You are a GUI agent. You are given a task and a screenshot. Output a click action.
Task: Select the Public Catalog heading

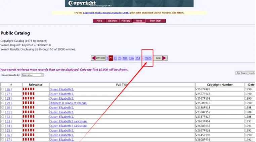[x=15, y=33]
